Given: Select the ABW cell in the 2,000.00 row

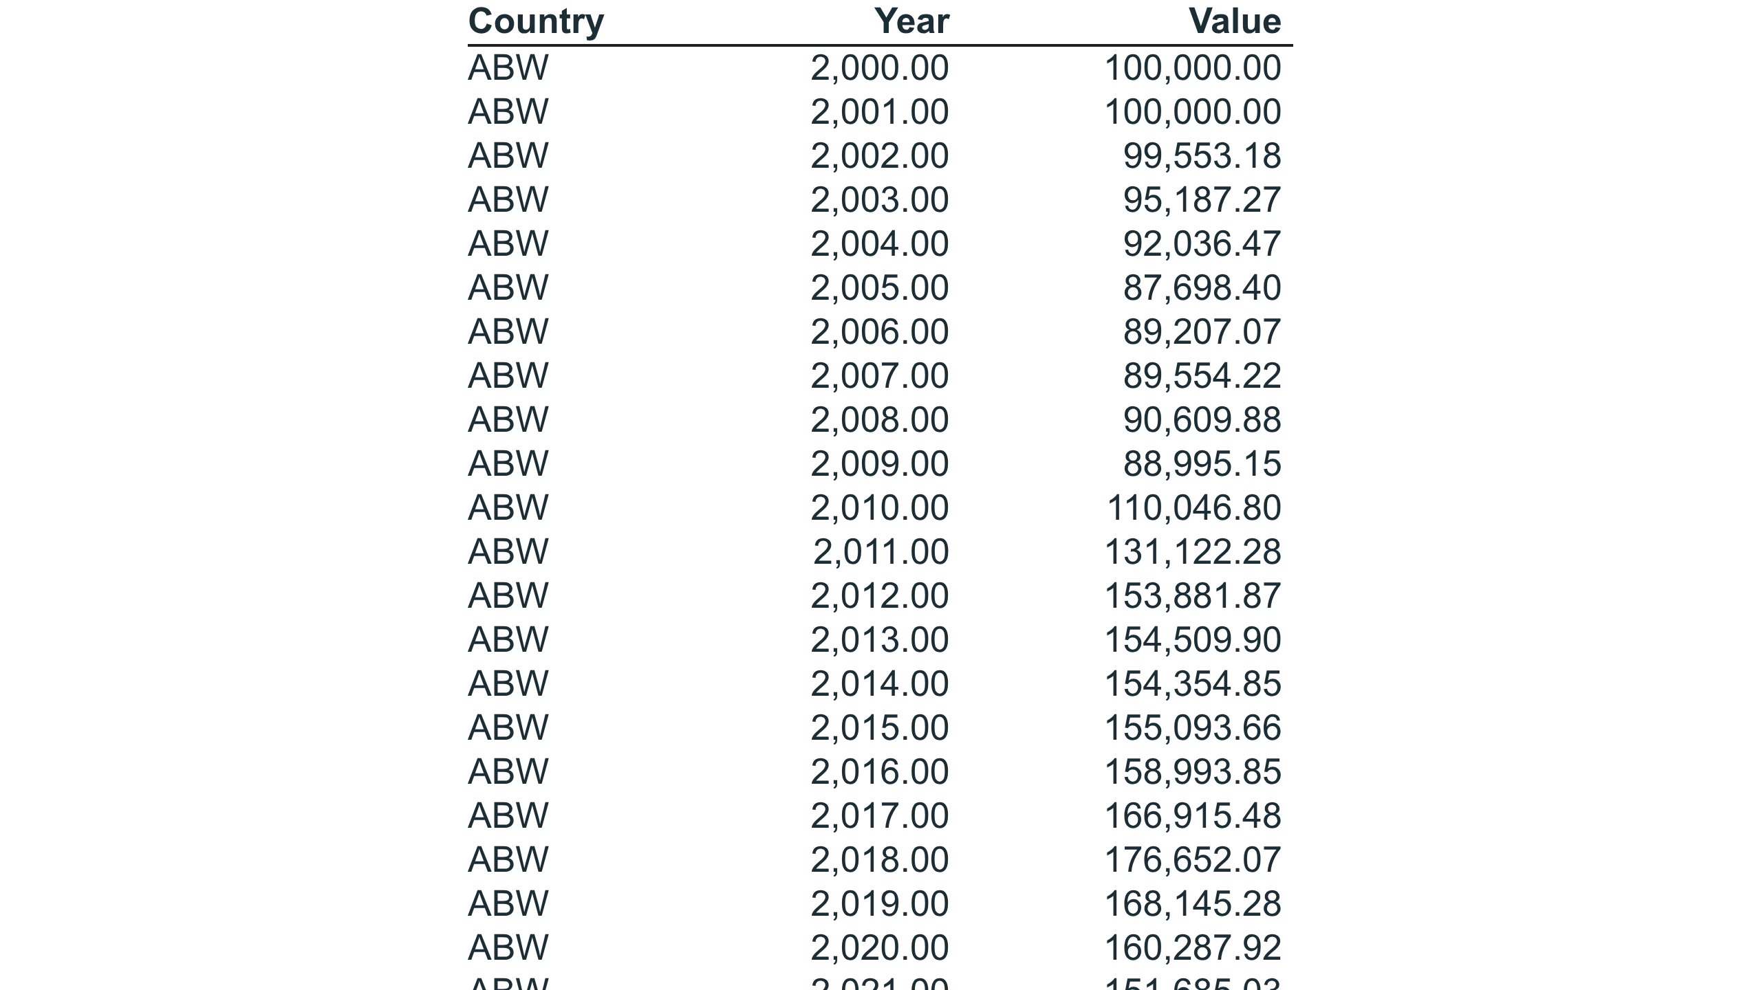Looking at the screenshot, I should (508, 68).
